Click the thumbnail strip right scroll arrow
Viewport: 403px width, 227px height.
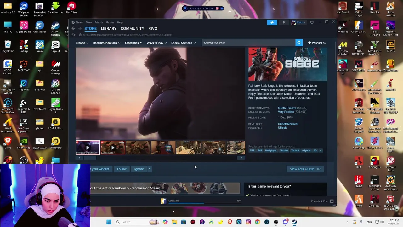click(241, 158)
